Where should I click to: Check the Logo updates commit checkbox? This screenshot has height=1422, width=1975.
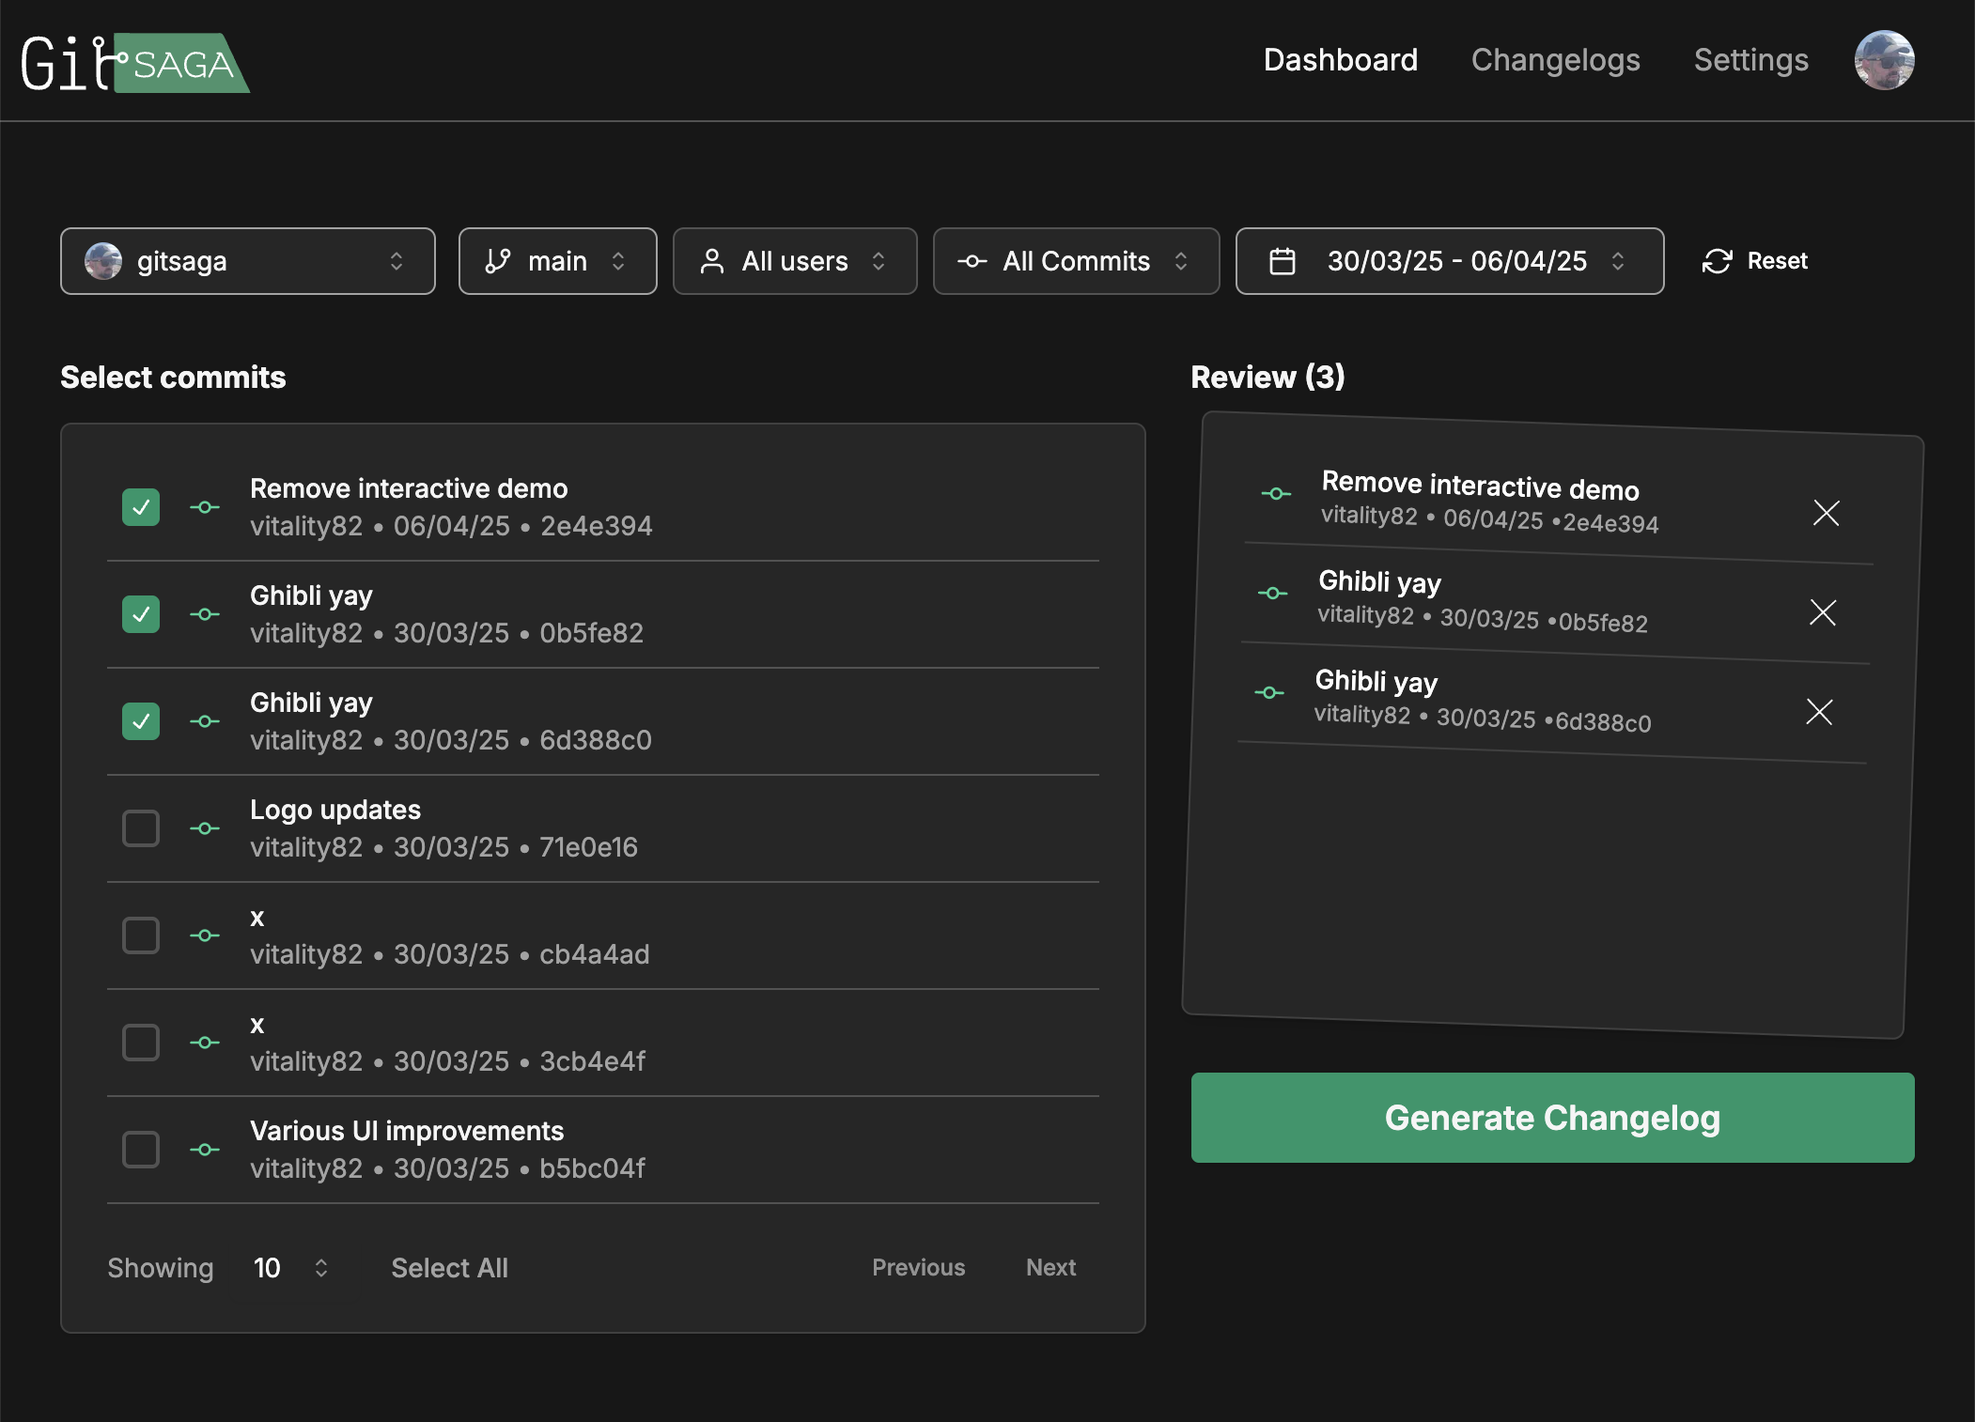[141, 828]
